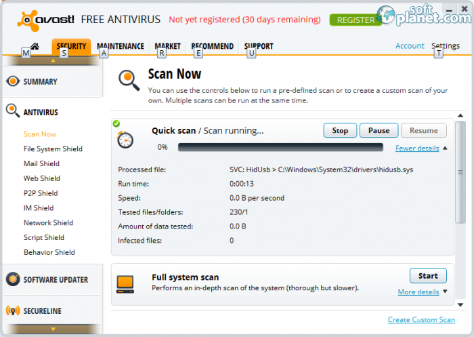474x337 pixels.
Task: Switch to the Security tab
Action: tap(71, 47)
